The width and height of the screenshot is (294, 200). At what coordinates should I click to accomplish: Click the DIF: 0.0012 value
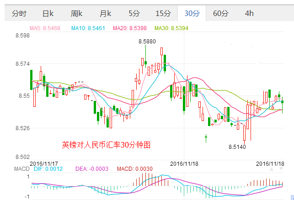pyautogui.click(x=48, y=169)
